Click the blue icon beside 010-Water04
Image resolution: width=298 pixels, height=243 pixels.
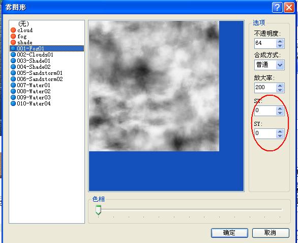13,103
